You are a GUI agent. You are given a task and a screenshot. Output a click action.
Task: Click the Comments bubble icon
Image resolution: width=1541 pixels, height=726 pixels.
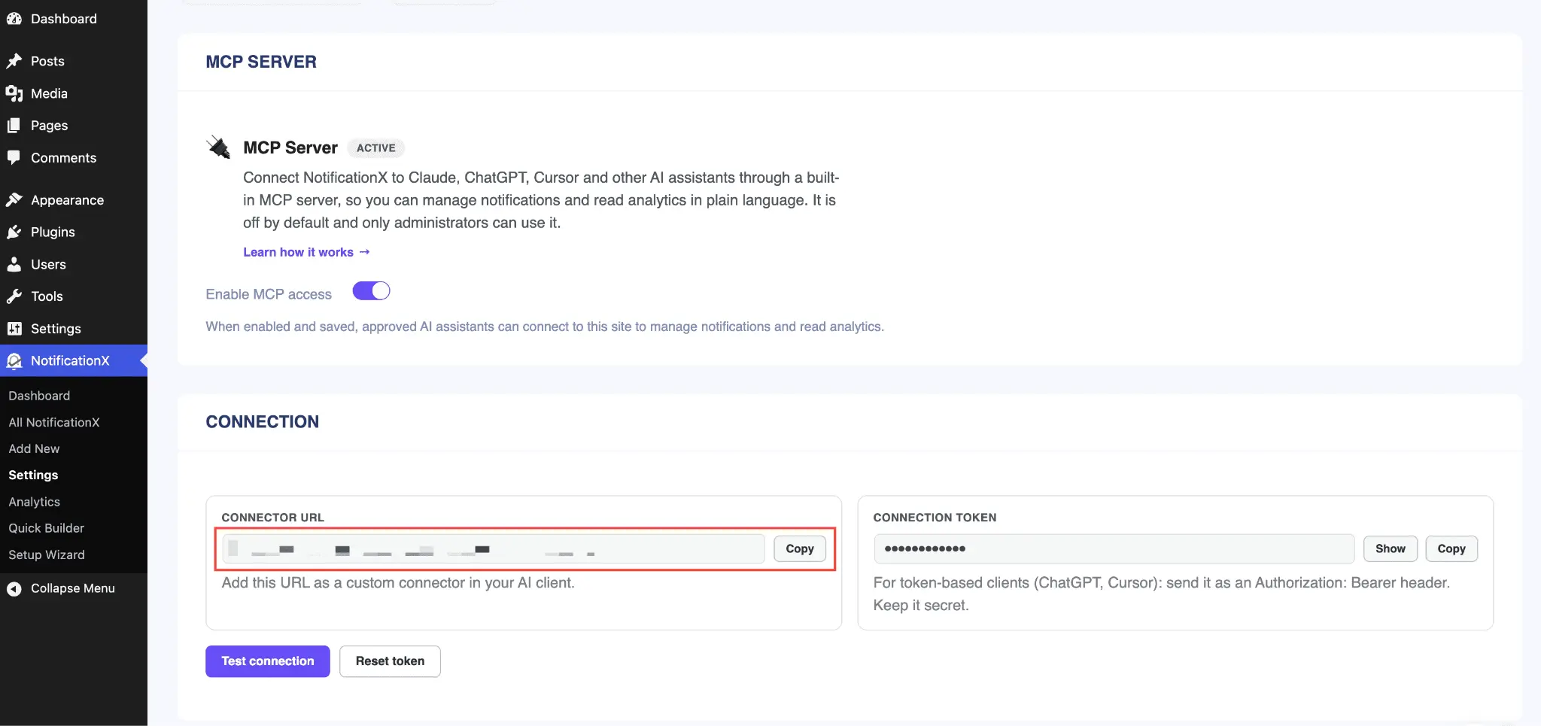(14, 158)
